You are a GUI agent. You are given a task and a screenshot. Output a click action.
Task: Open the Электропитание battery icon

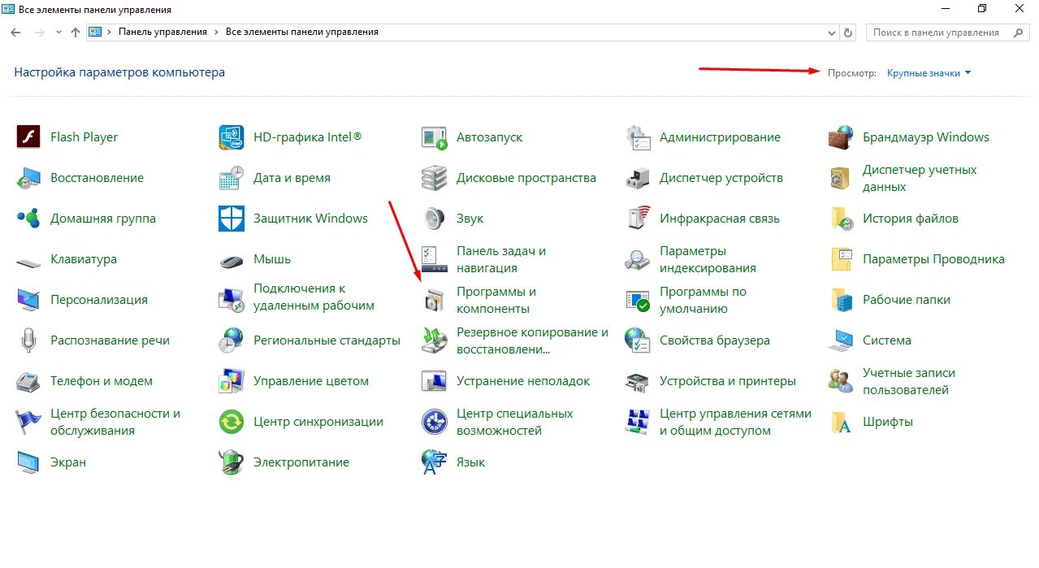tap(232, 462)
